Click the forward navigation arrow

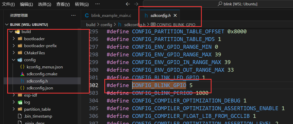click(x=136, y=4)
